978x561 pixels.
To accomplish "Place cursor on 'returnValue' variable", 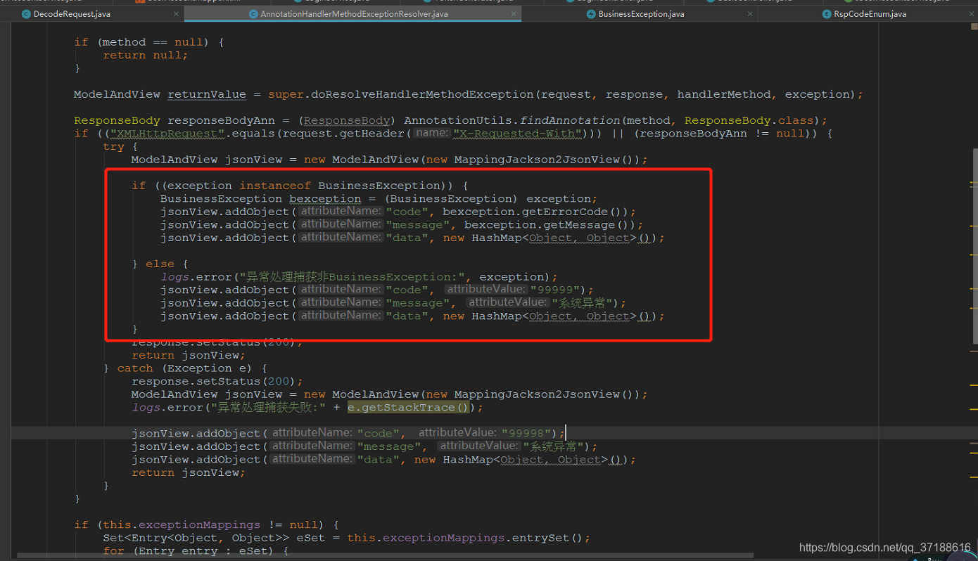I will click(207, 94).
